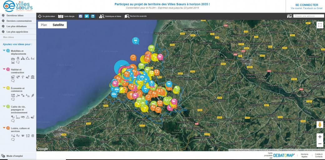Click the blue bus marker over the sea
This screenshot has height=160, width=325.
pos(136,40)
